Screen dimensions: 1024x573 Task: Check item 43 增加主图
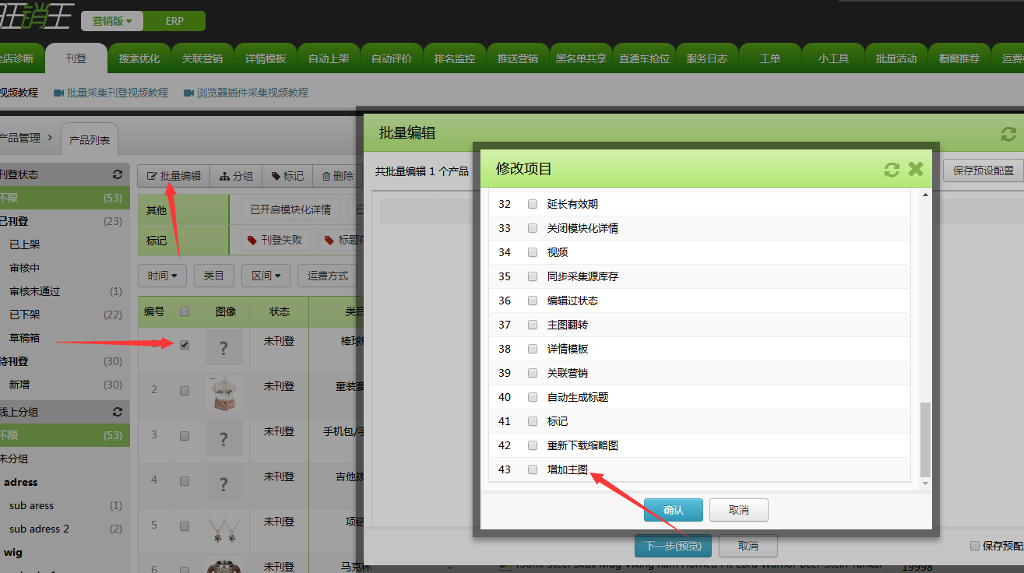[x=533, y=469]
